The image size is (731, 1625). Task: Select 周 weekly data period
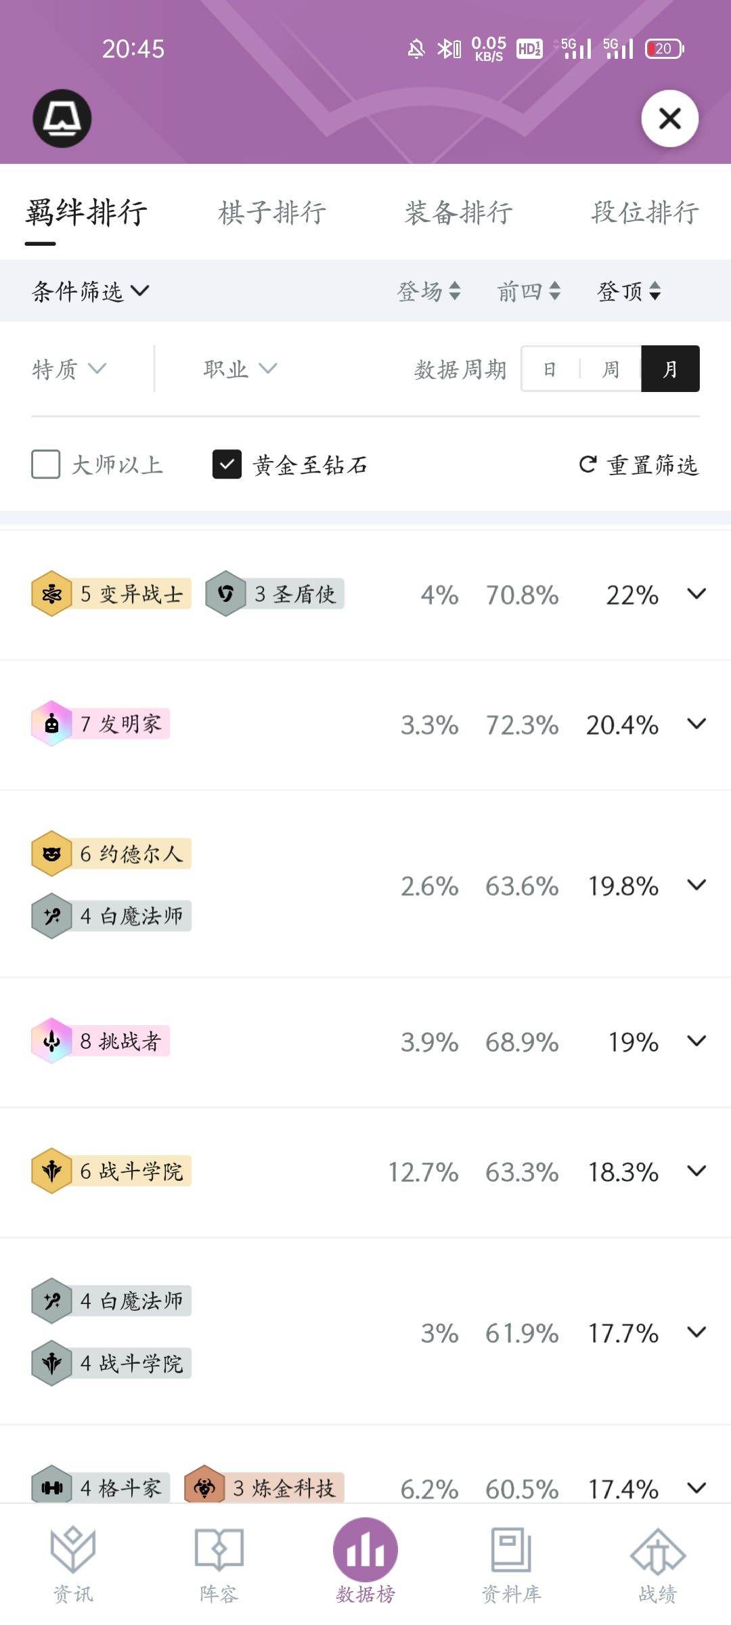(x=611, y=369)
